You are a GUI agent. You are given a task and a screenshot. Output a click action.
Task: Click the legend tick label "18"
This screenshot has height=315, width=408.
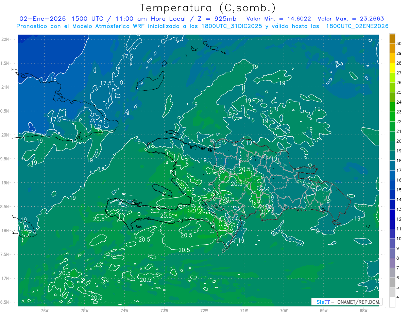[x=399, y=161]
